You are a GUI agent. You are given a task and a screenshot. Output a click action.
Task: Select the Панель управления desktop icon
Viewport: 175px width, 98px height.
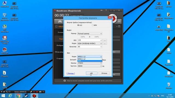5,17
